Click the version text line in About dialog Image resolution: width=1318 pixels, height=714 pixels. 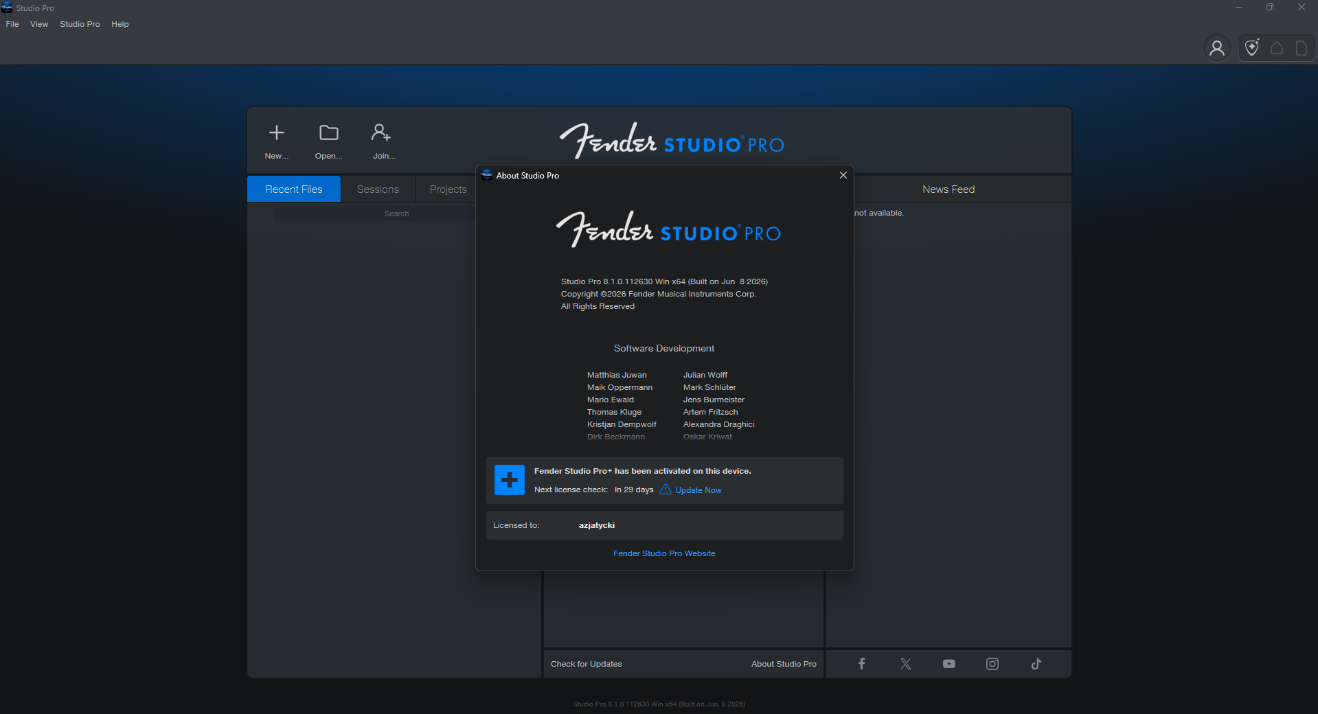pos(664,281)
